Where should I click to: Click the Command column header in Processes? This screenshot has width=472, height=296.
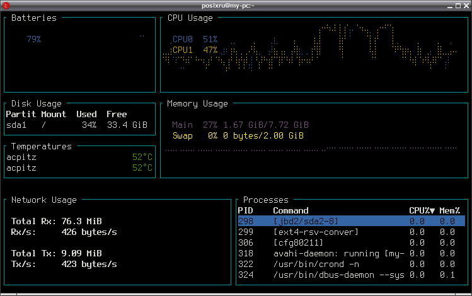(291, 210)
